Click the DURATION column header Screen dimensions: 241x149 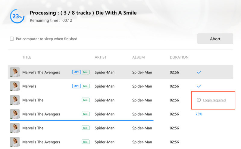pyautogui.click(x=179, y=57)
